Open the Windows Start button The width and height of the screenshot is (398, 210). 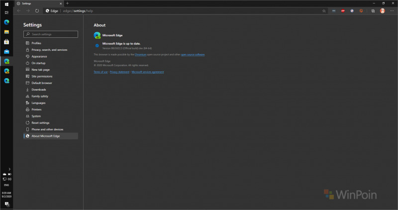6,4
